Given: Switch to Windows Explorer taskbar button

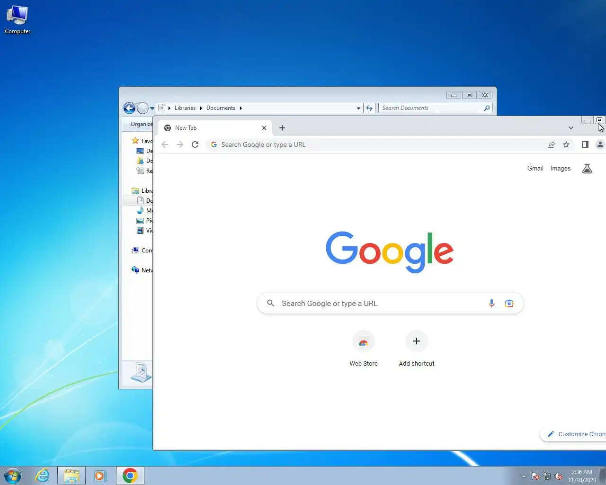Looking at the screenshot, I should (71, 476).
